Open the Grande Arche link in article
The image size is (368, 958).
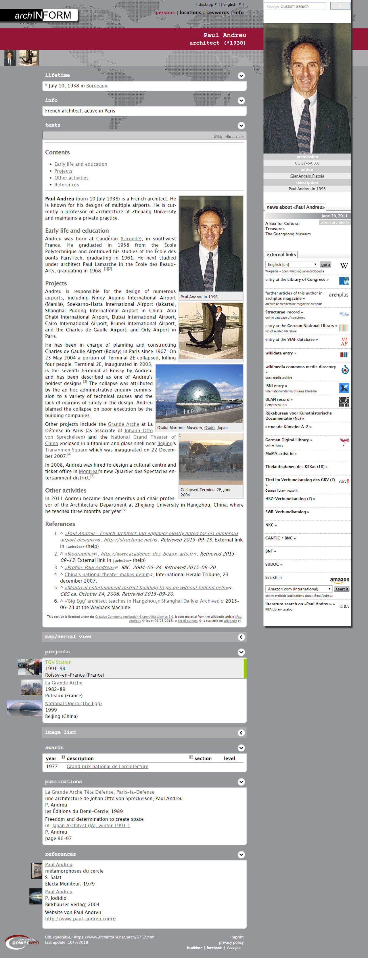click(123, 424)
